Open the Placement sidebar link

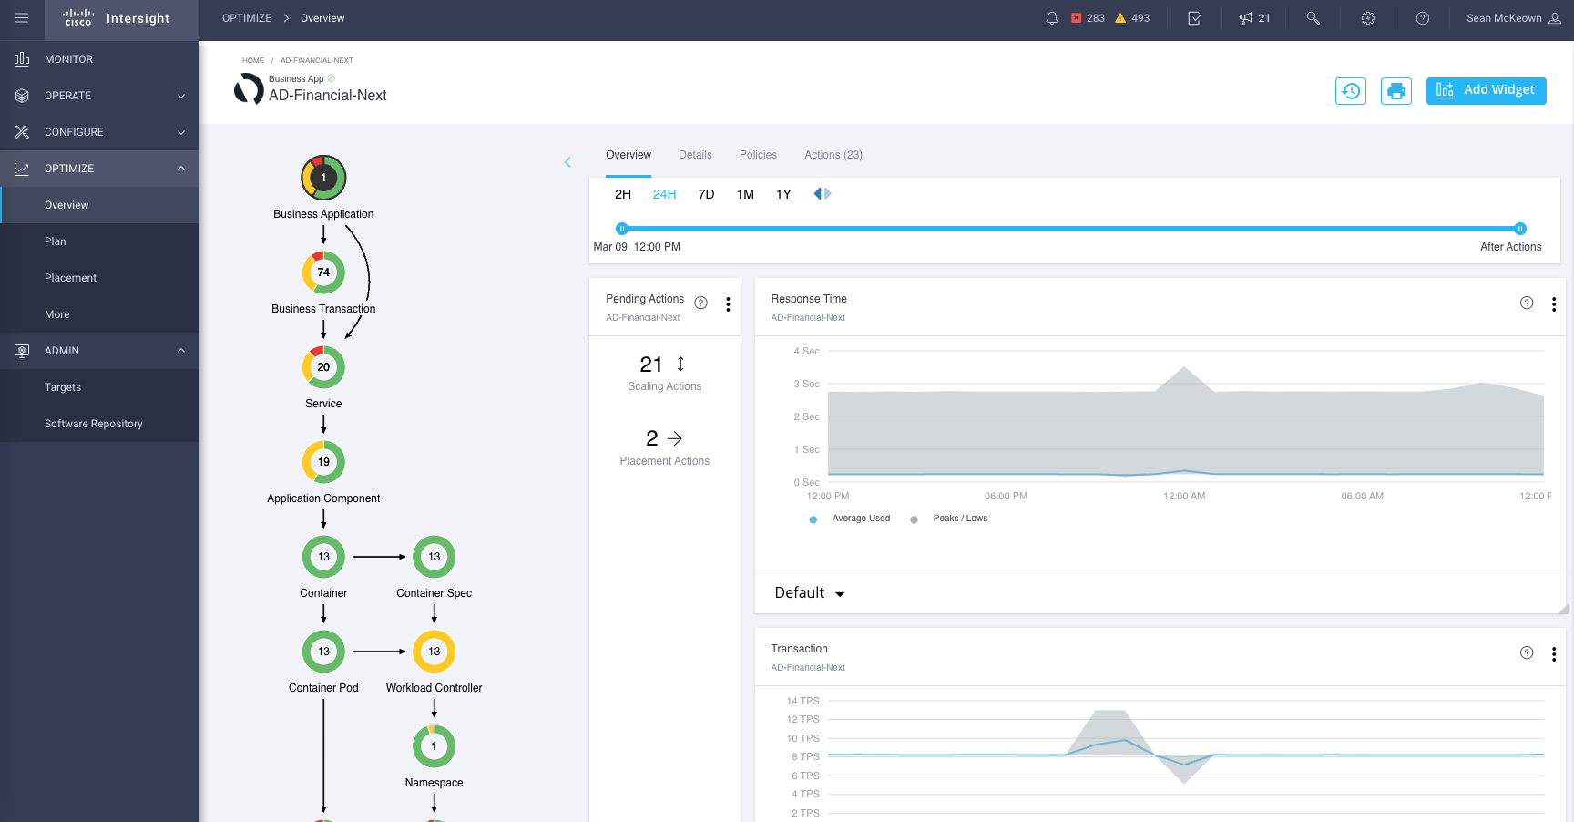point(70,278)
